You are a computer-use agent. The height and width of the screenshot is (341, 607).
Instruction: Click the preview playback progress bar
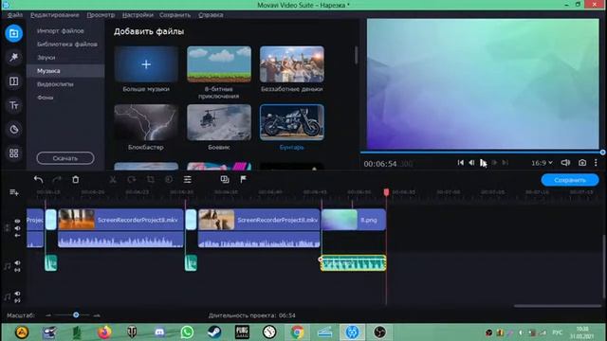(x=483, y=153)
